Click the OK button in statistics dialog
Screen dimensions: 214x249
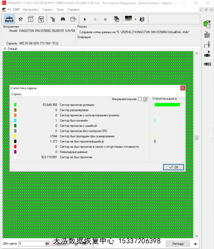tap(174, 167)
